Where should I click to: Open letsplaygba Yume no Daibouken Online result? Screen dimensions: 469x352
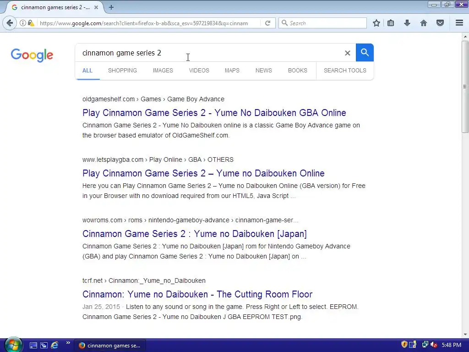[x=203, y=173]
